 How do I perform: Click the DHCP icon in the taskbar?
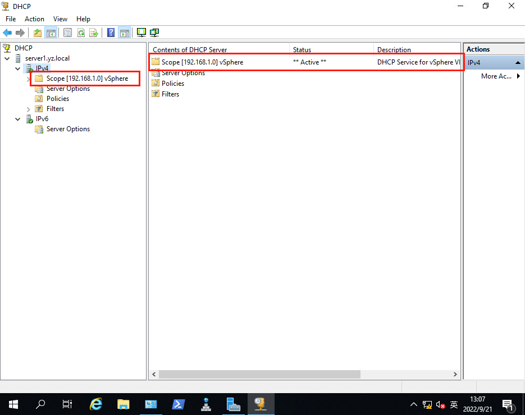click(x=261, y=404)
